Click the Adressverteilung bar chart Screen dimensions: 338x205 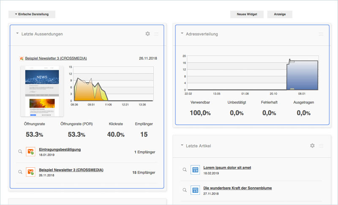(251, 73)
